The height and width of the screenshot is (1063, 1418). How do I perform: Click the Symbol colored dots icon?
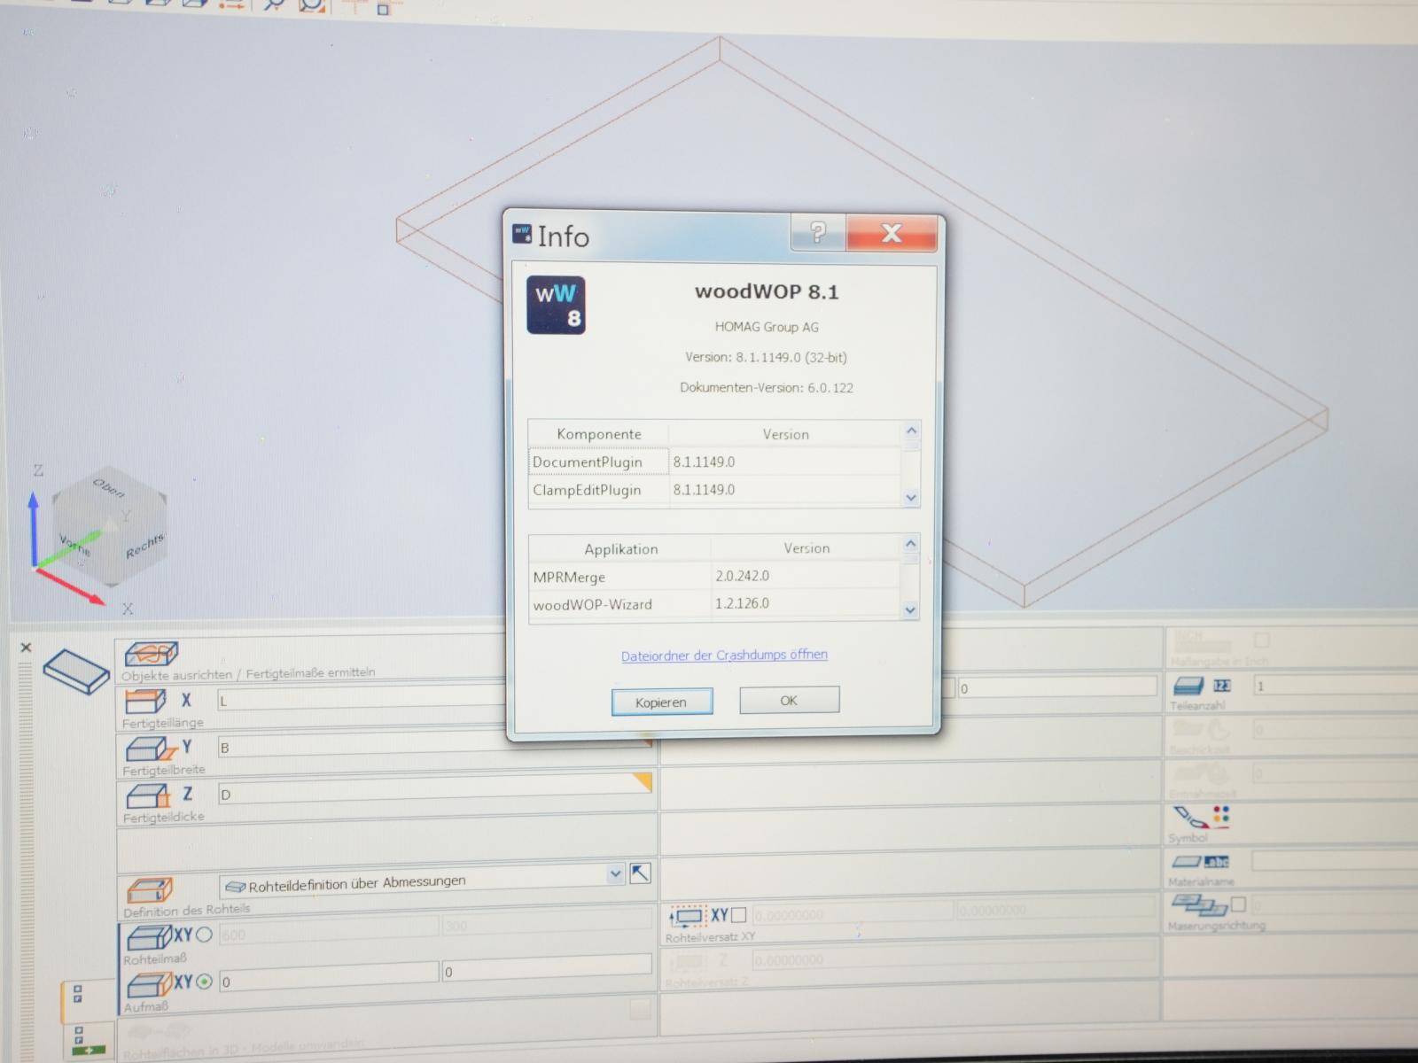click(x=1221, y=814)
